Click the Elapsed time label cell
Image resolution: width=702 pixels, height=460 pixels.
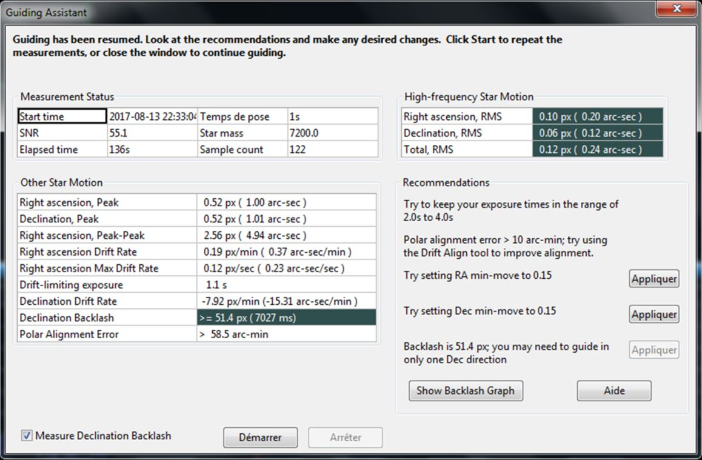click(62, 150)
